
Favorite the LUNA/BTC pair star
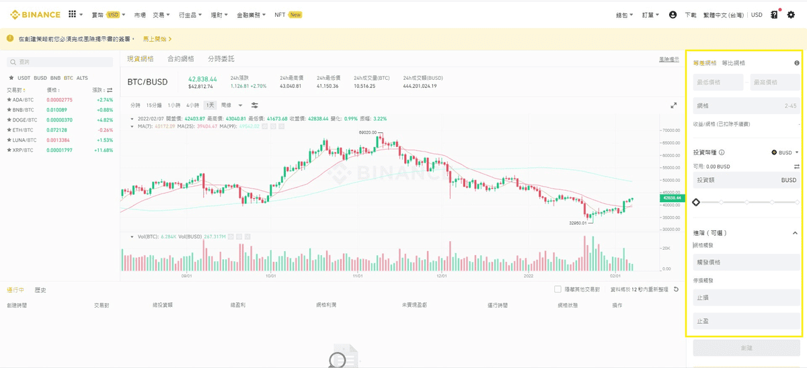tap(9, 140)
